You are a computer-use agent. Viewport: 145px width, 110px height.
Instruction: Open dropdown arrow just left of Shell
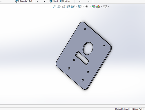(44, 1)
